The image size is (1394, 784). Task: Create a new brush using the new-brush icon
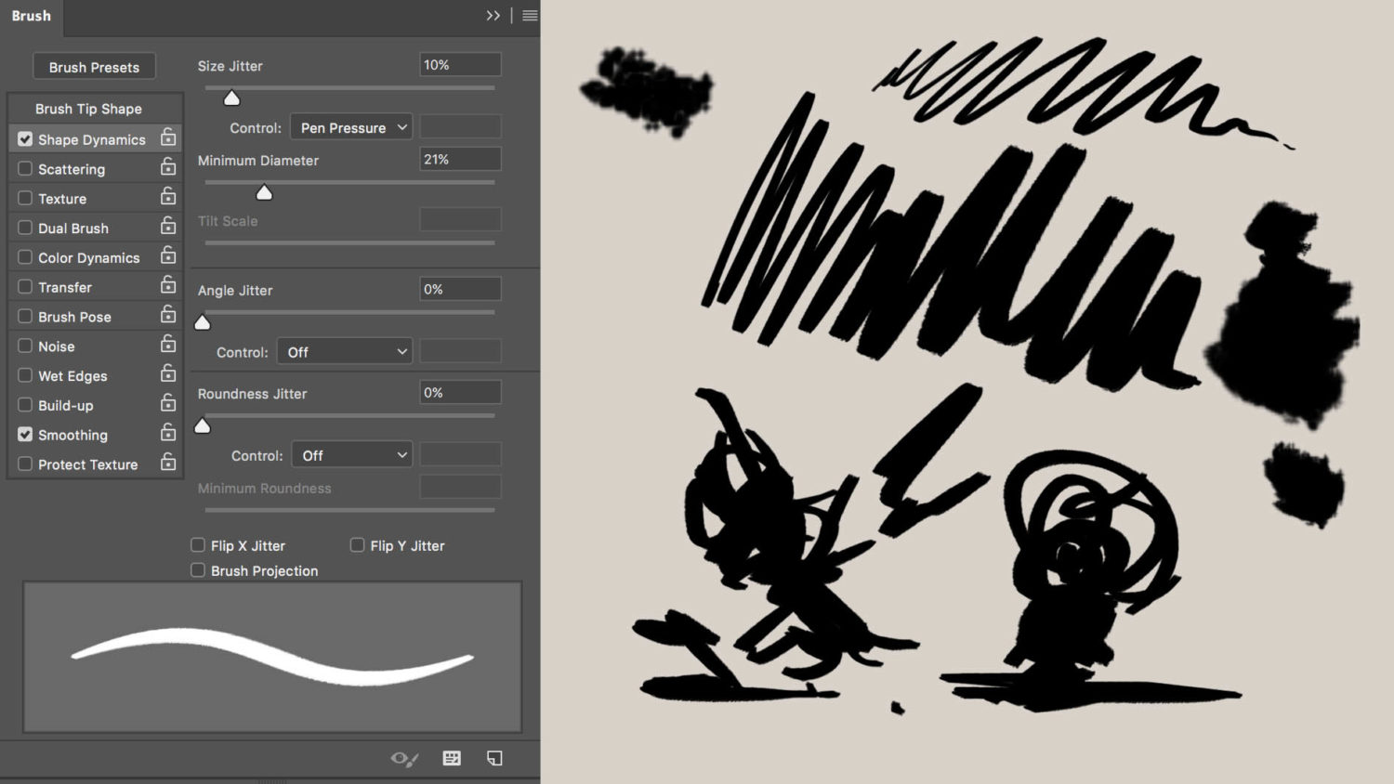point(493,758)
